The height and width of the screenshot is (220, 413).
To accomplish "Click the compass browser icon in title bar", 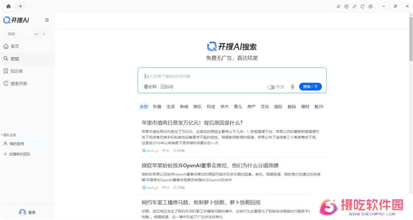I will 346,6.
